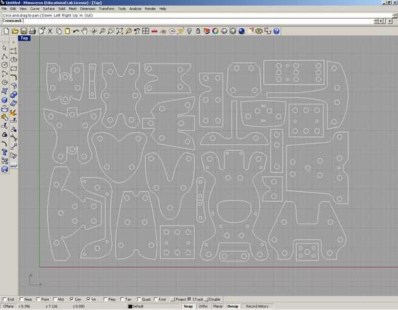
Task: Click the light bulb Hide icon
Action: [189, 31]
